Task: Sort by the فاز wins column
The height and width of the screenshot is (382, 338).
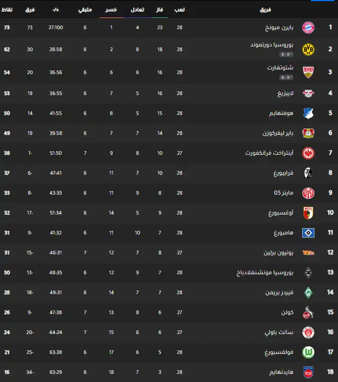Action: [160, 10]
